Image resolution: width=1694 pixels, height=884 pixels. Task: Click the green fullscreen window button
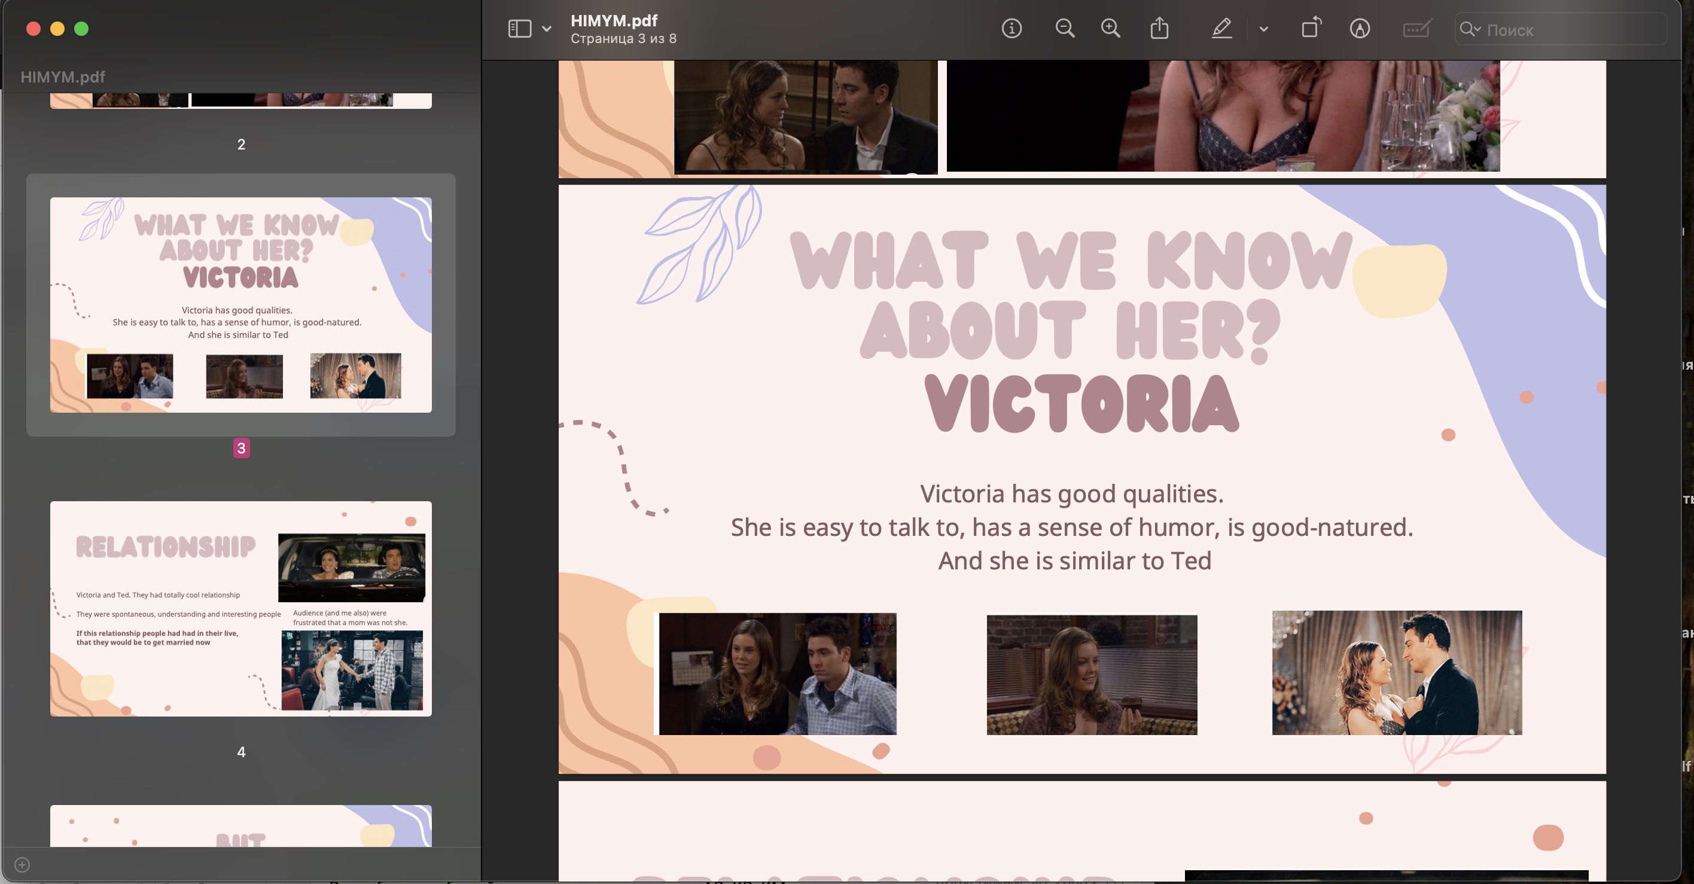click(x=81, y=28)
